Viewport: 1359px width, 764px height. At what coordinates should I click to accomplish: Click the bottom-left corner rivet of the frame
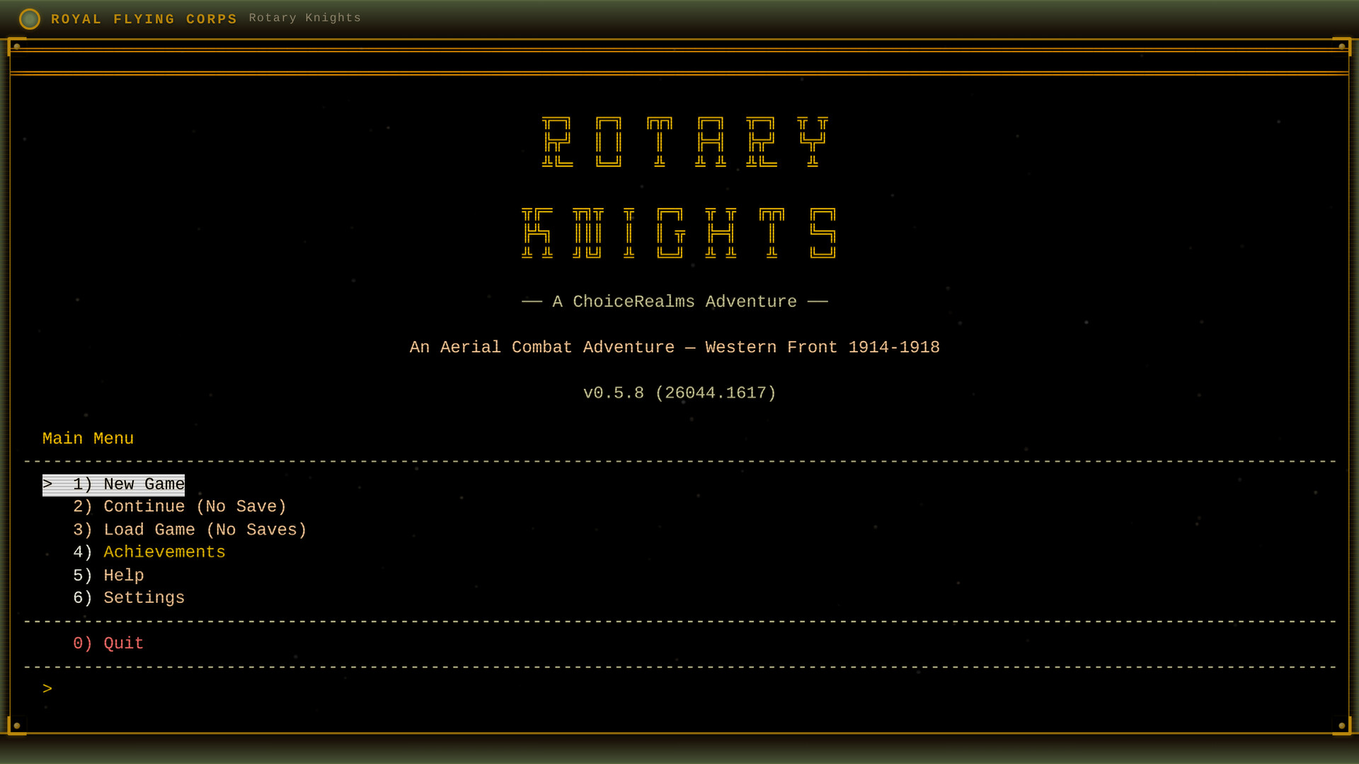pos(16,724)
